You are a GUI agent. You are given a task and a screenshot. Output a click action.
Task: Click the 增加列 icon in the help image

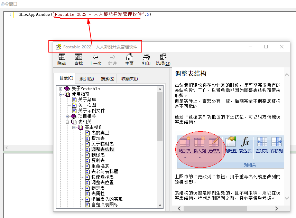pyautogui.click(x=185, y=142)
